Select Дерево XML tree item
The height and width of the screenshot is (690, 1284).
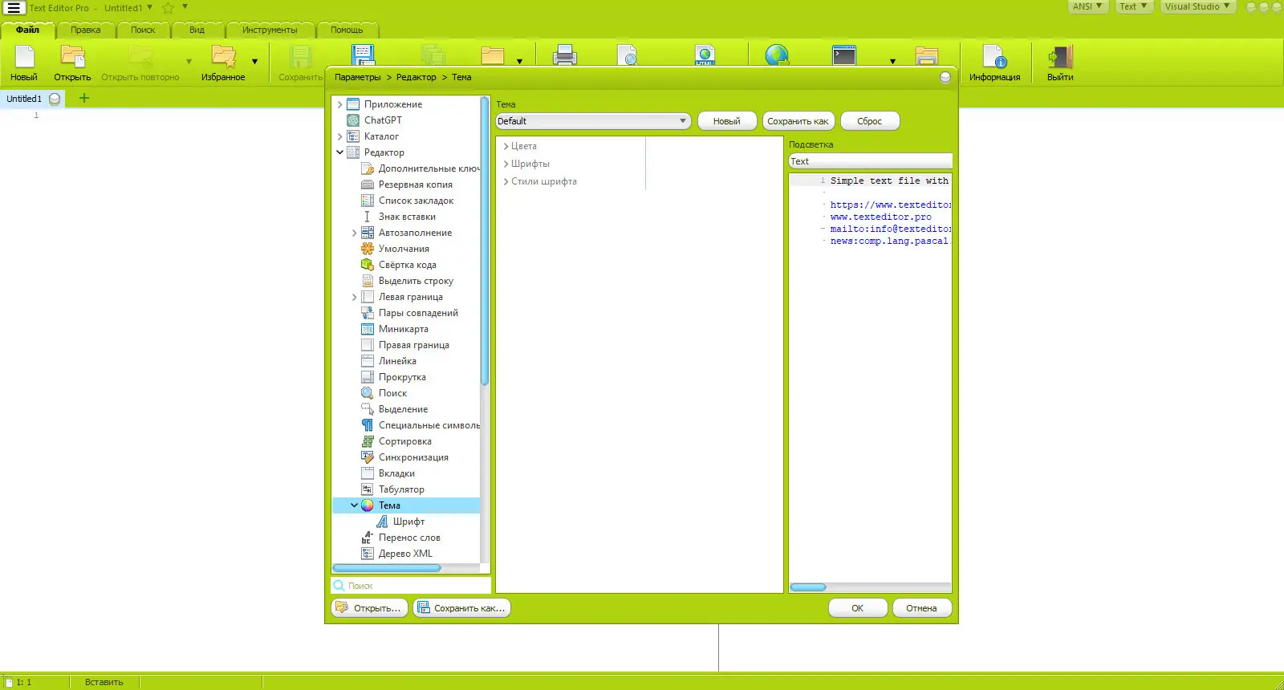405,554
